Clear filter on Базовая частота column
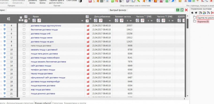Screen dimensions: 214x104 click(121, 21)
